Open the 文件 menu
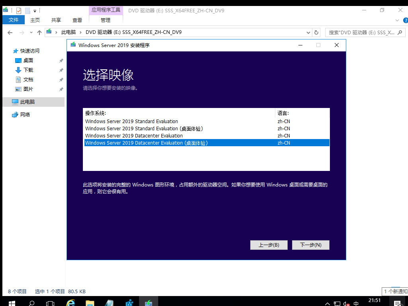The height and width of the screenshot is (306, 408). [x=14, y=20]
